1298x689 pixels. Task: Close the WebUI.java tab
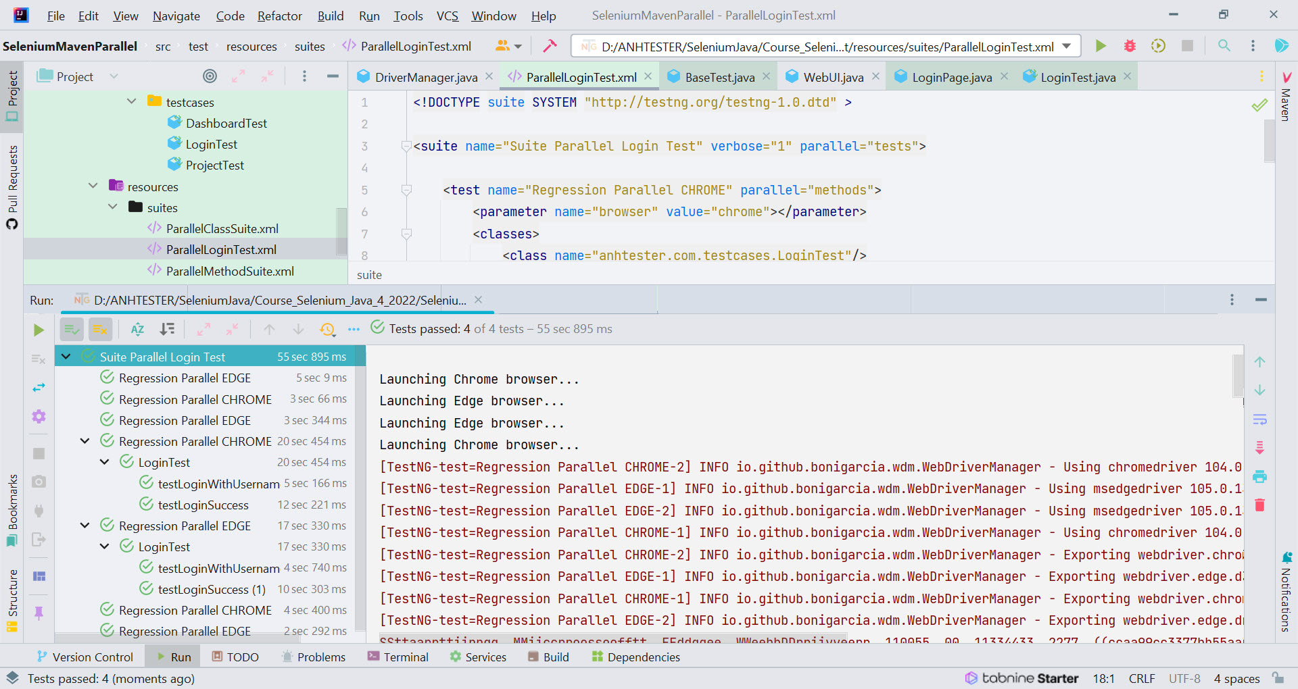(875, 76)
